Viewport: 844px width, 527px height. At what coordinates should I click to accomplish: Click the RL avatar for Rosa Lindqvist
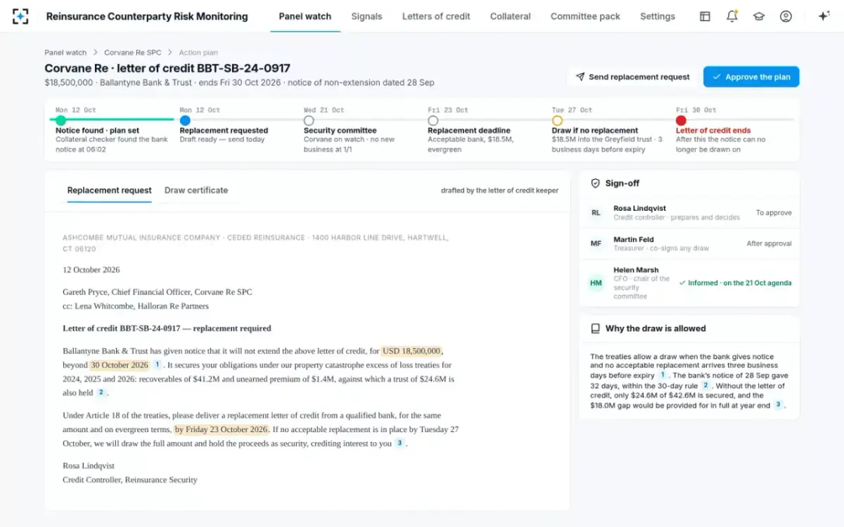tap(596, 212)
